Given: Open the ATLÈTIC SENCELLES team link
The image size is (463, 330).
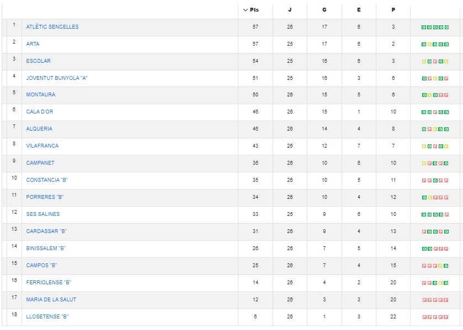Looking at the screenshot, I should pyautogui.click(x=52, y=27).
